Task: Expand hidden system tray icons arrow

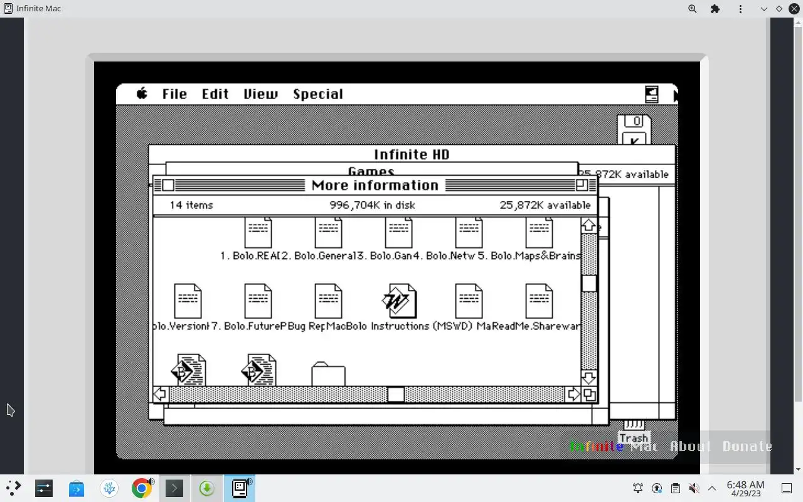Action: 712,488
